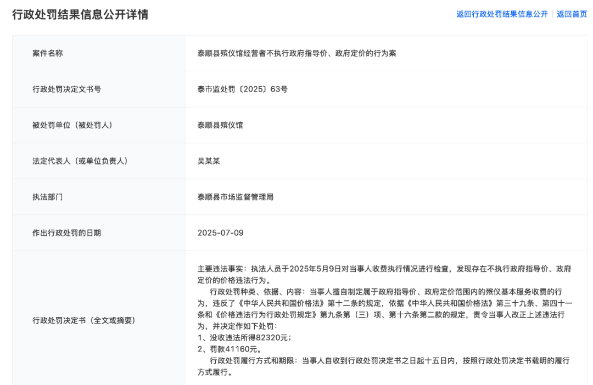Click the representative name 吴某某
Screen dimensions: 593x385
(209, 161)
